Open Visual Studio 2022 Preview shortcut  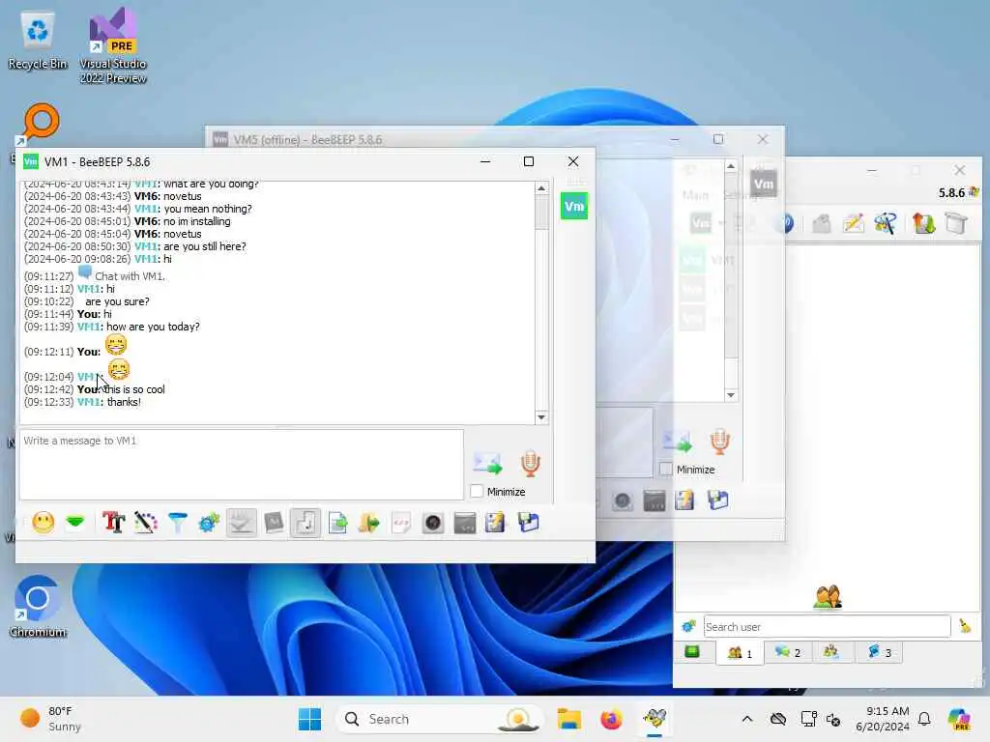point(113,46)
